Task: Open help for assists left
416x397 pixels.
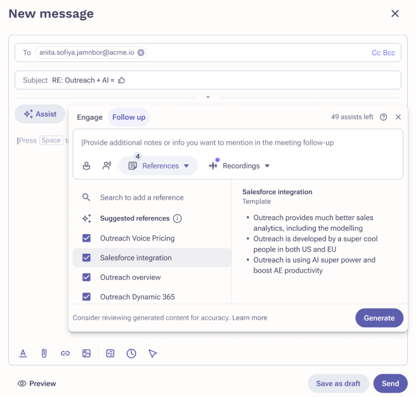Action: coord(383,117)
